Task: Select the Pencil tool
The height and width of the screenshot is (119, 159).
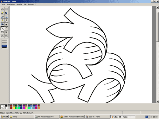Action: [2, 21]
